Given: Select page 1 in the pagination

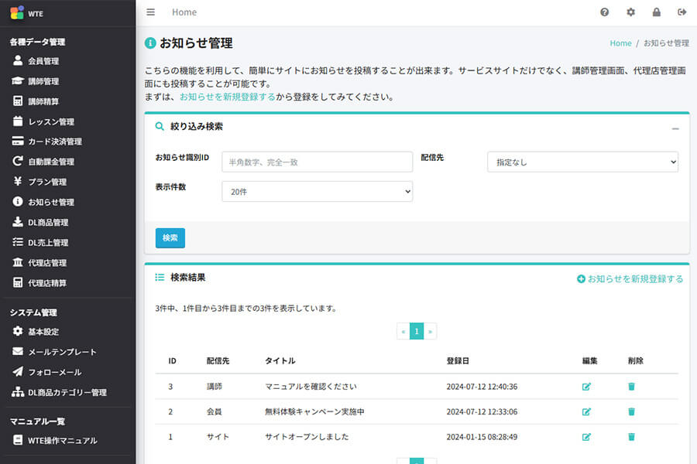Looking at the screenshot, I should pyautogui.click(x=416, y=330).
